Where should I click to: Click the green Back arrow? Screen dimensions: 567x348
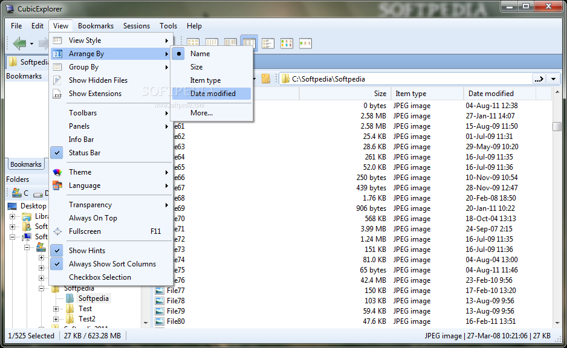(19, 43)
